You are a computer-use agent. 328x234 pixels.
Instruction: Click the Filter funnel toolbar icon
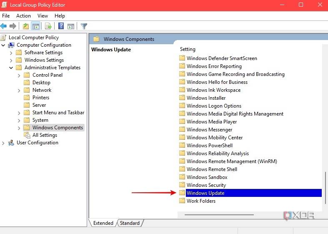84,26
